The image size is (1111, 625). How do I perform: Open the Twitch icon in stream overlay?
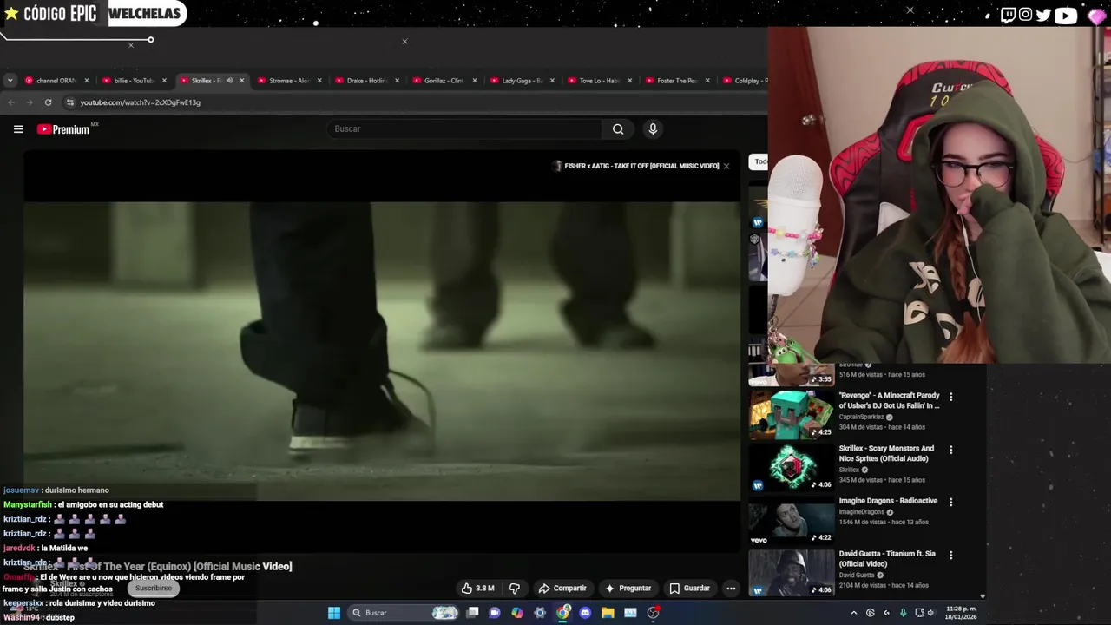(x=1008, y=15)
